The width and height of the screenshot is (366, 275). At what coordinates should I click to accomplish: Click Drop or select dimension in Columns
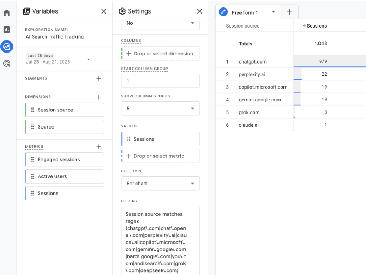pyautogui.click(x=160, y=54)
